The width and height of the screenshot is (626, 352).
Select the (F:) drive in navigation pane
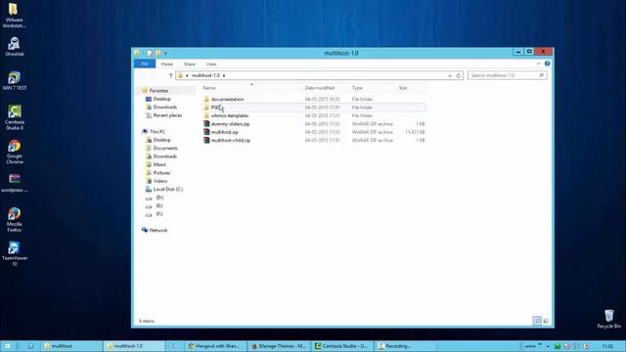(159, 214)
